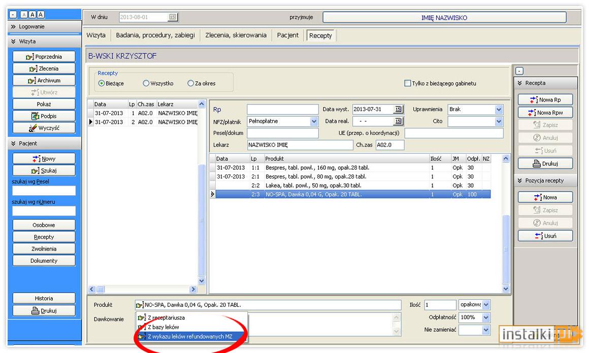Open the NFZ/płatnik dropdown
The width and height of the screenshot is (589, 353).
pos(314,121)
